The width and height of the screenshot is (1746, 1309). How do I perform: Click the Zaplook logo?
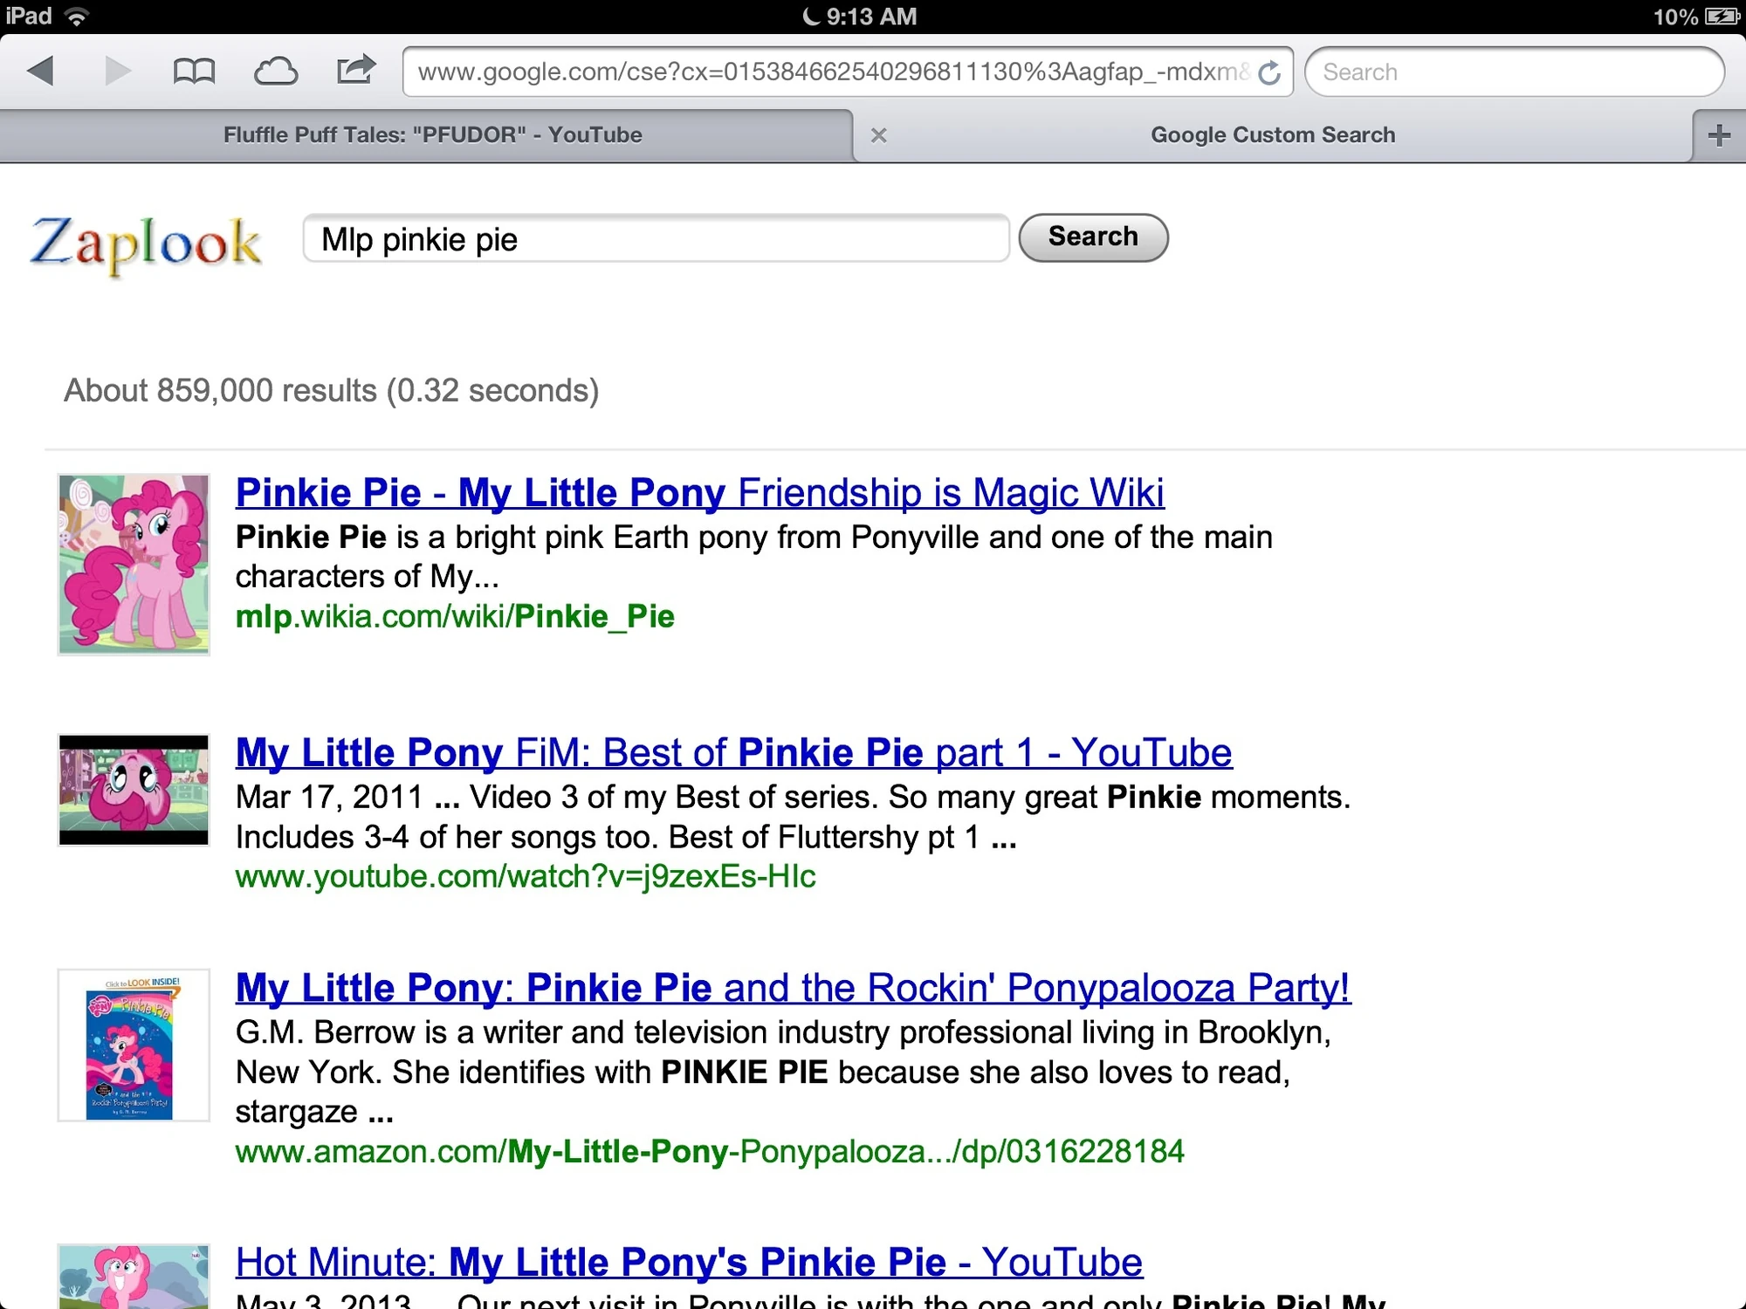[x=146, y=243]
